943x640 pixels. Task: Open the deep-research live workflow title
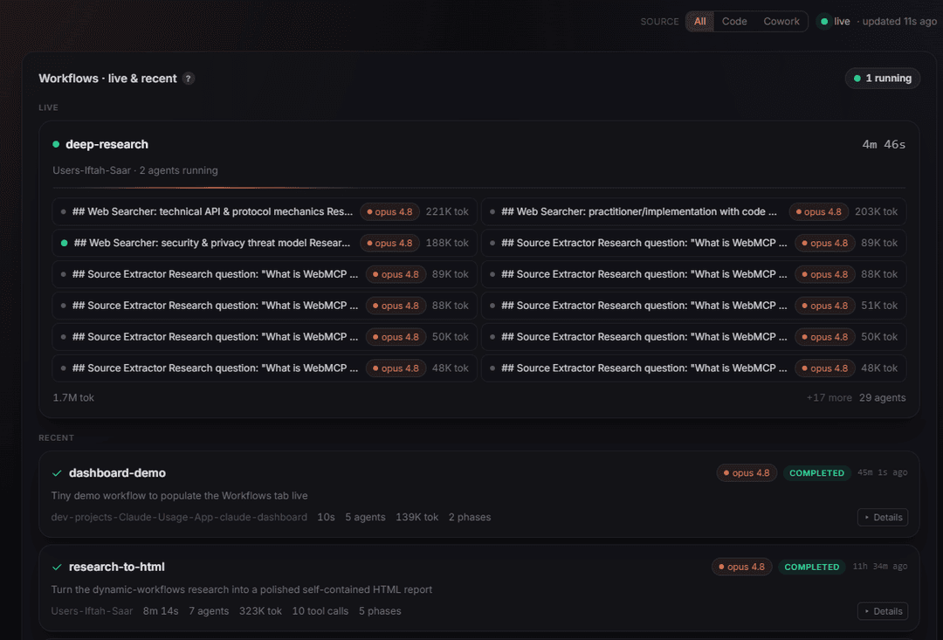[107, 144]
